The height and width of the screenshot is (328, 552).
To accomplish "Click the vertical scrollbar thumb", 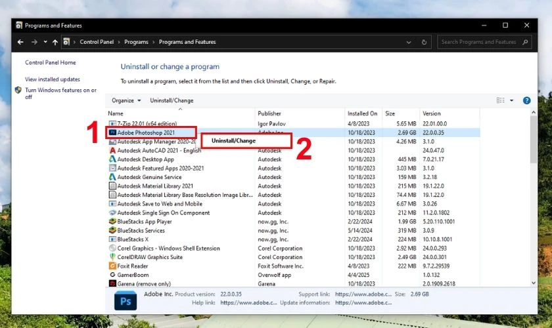I will (x=534, y=140).
